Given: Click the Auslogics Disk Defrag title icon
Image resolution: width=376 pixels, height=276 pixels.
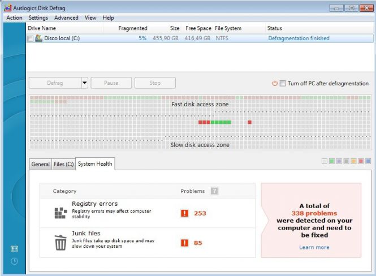Looking at the screenshot, I should click(7, 8).
